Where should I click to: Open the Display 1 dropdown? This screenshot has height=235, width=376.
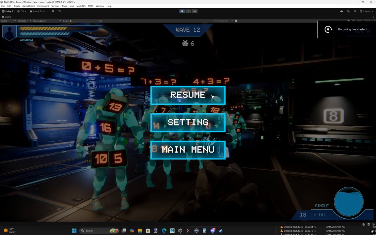(x=24, y=21)
